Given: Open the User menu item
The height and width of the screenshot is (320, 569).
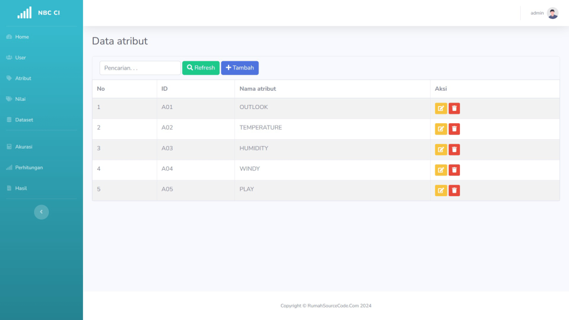Looking at the screenshot, I should coord(20,58).
